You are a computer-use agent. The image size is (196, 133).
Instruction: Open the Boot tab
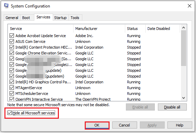pyautogui.click(x=26, y=18)
